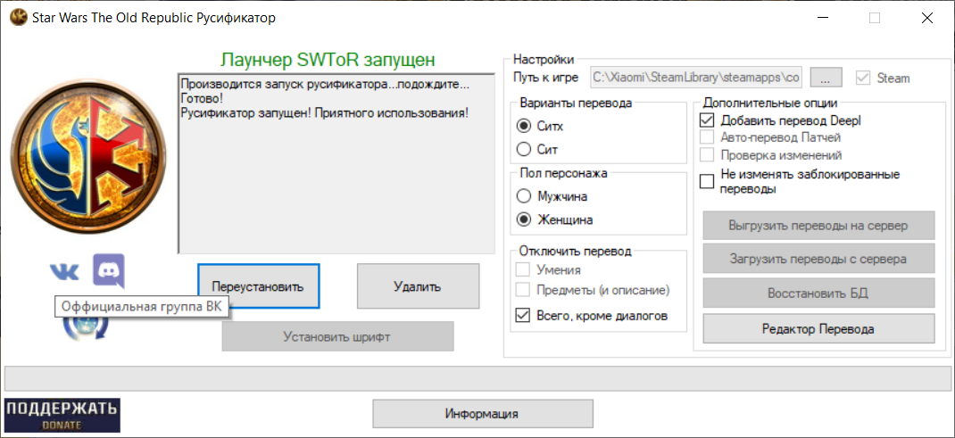Click the Официальная группа ВК tooltip

point(142,307)
